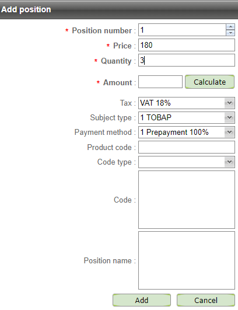Click the Add position dialog title bar
The image size is (238, 310).
(119, 9)
